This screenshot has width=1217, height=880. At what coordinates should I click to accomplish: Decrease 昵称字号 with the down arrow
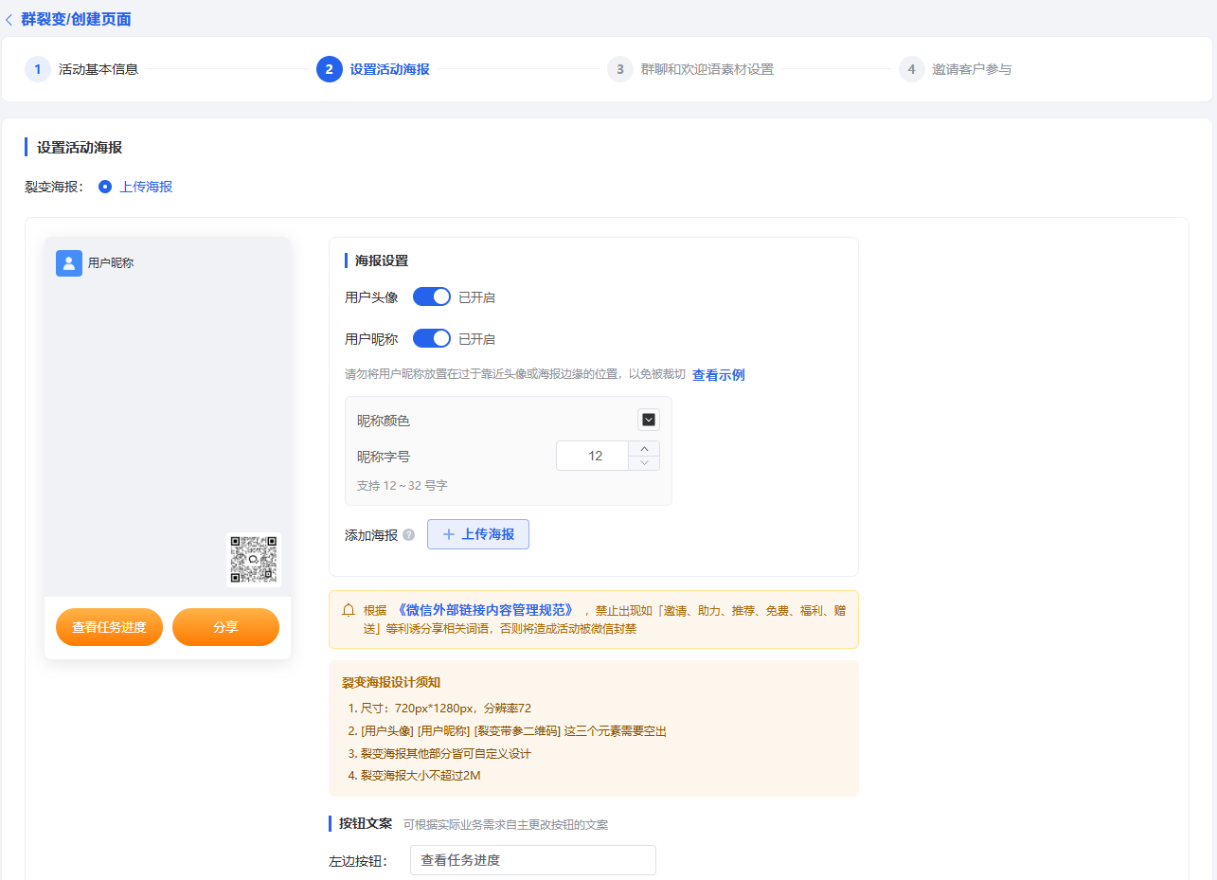point(645,463)
